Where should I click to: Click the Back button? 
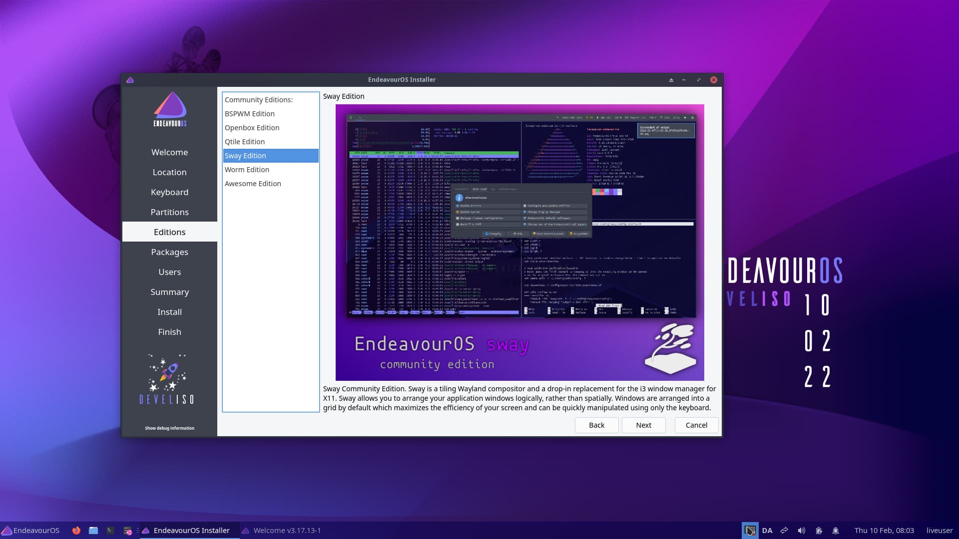point(597,425)
